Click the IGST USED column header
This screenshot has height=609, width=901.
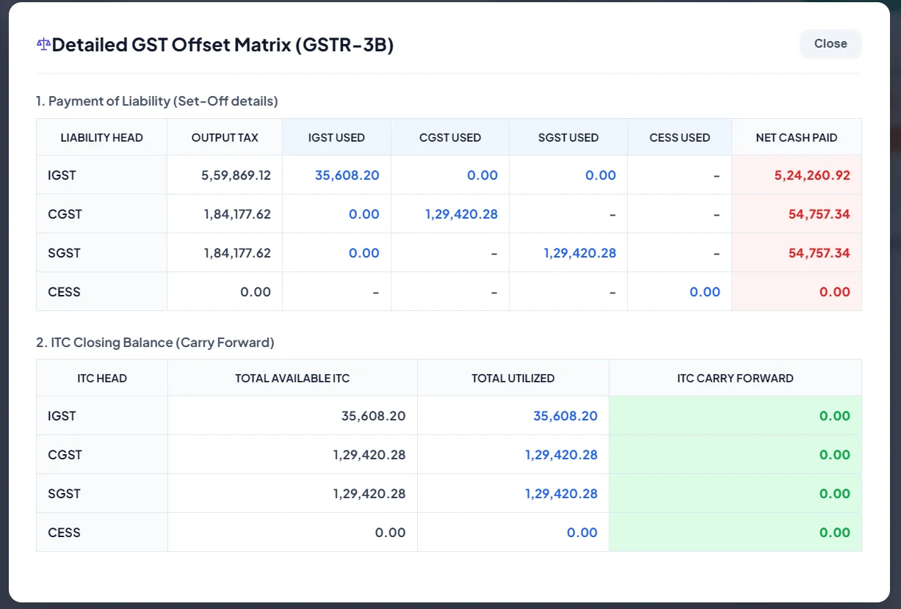point(336,137)
